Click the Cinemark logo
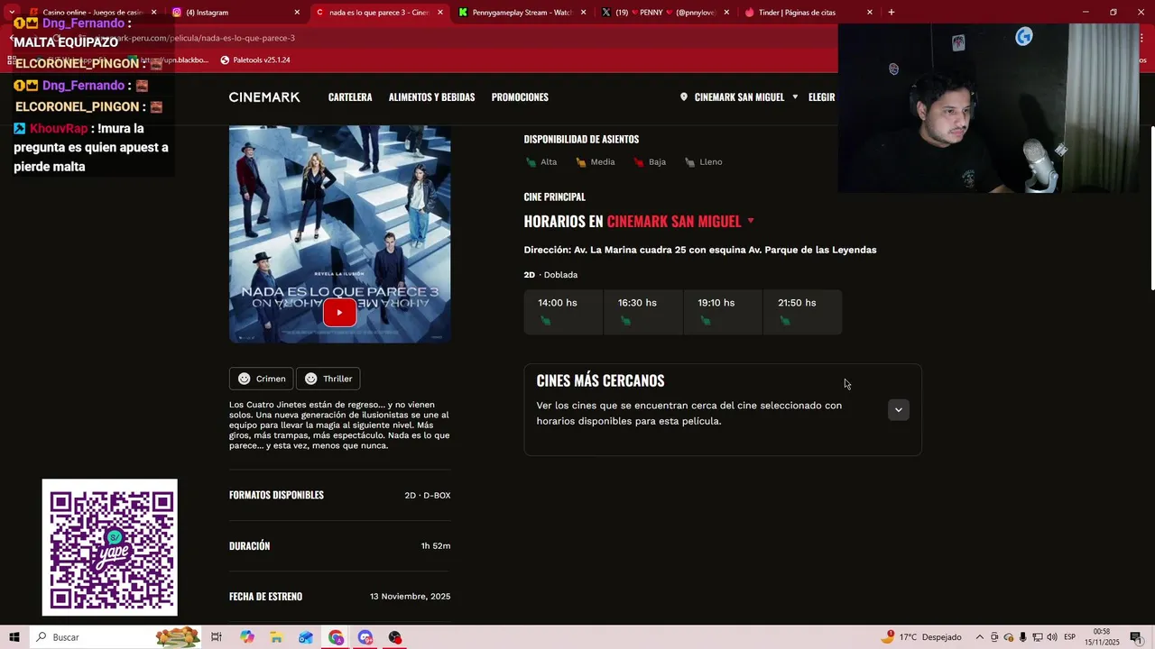This screenshot has height=649, width=1155. (264, 97)
